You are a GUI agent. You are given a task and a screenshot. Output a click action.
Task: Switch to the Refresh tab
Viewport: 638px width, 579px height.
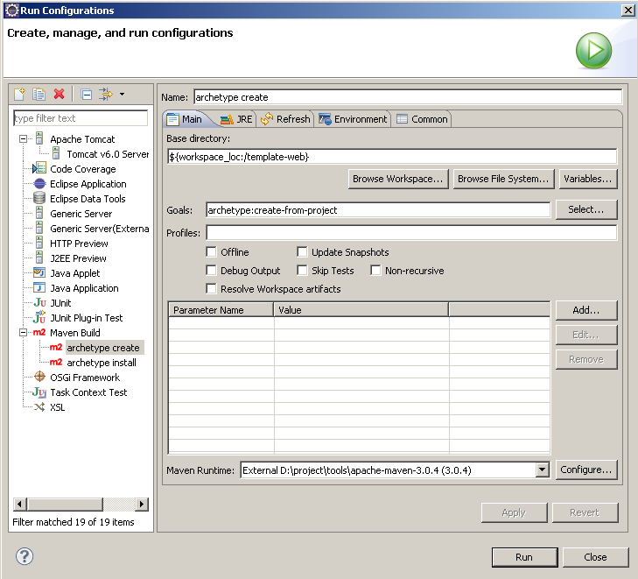click(286, 119)
